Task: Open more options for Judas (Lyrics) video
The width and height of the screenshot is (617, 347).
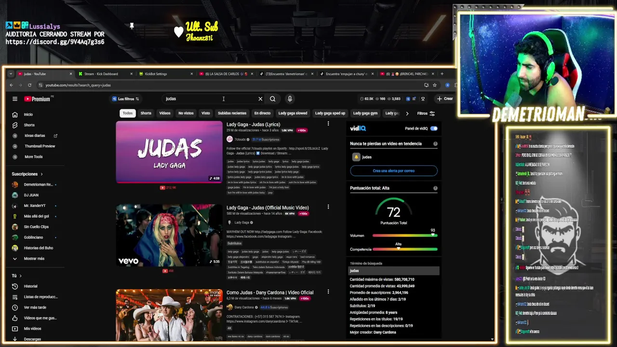Action: coord(328,124)
